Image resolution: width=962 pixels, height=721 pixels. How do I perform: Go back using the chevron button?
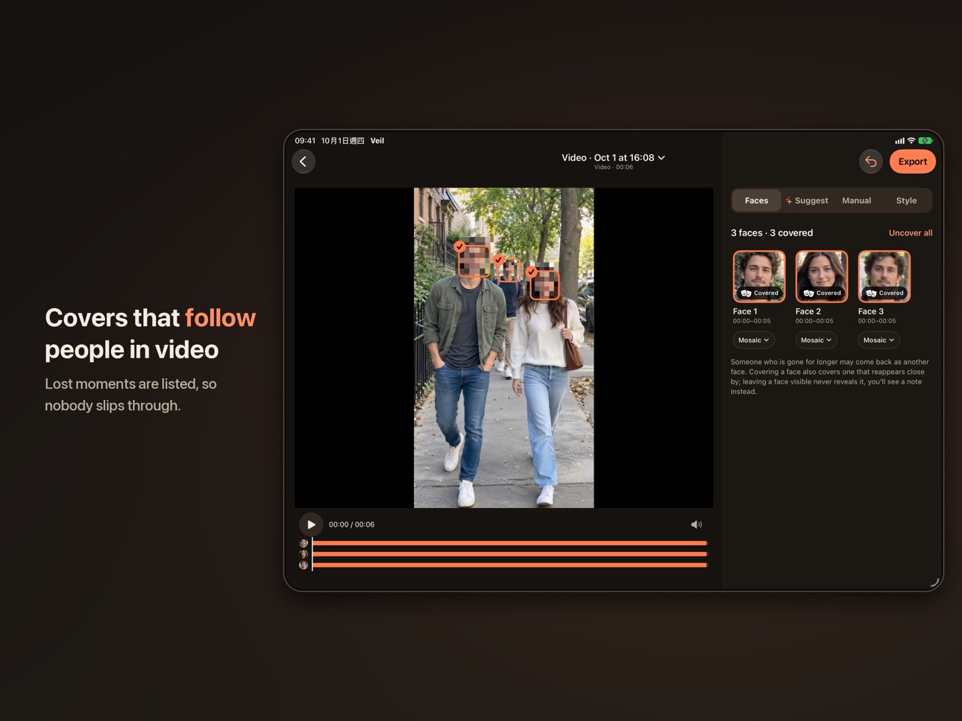(304, 162)
